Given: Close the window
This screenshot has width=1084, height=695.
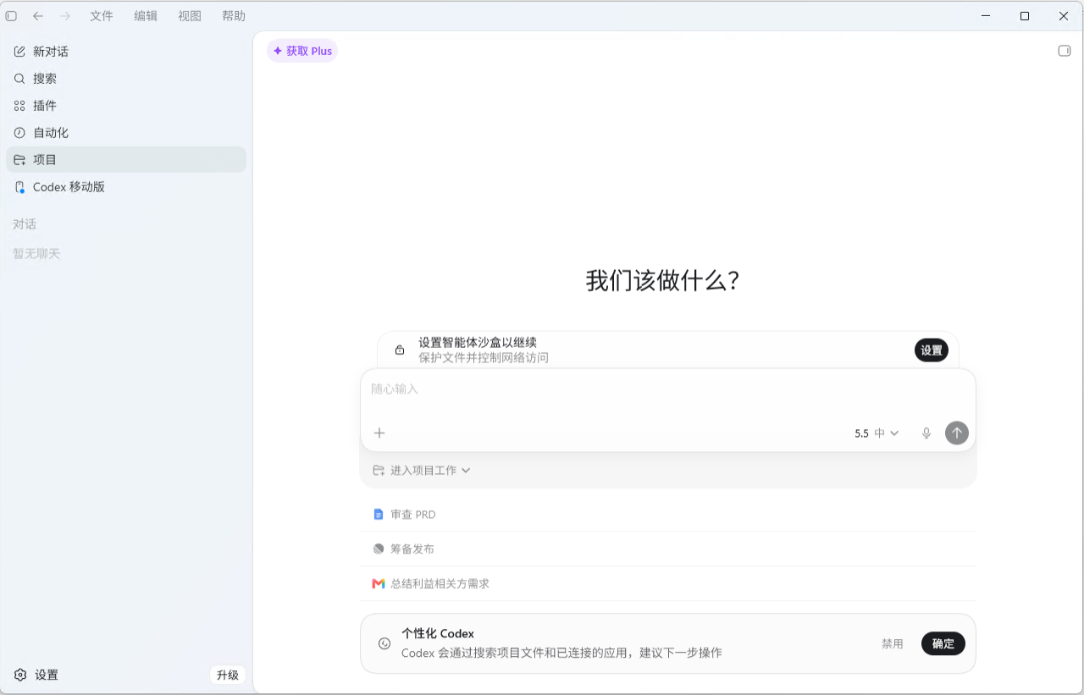Looking at the screenshot, I should [1064, 16].
